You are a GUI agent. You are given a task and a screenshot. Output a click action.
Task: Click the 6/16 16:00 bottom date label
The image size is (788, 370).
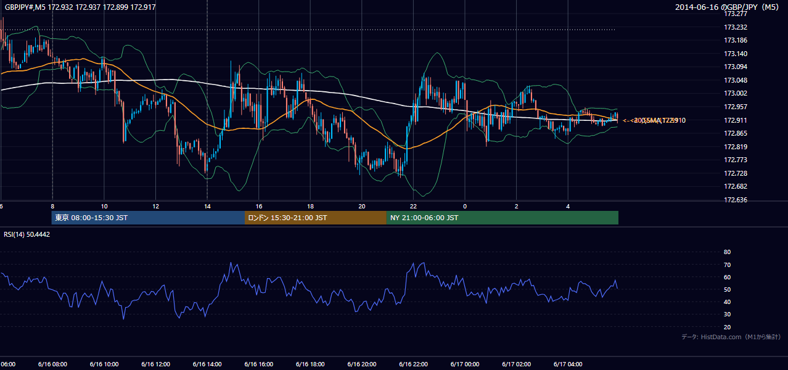click(x=258, y=364)
